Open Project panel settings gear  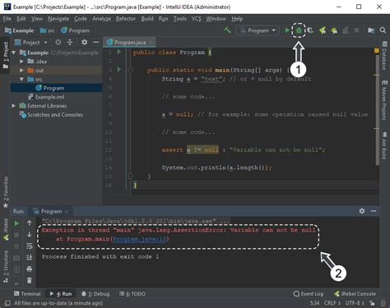coord(84,42)
